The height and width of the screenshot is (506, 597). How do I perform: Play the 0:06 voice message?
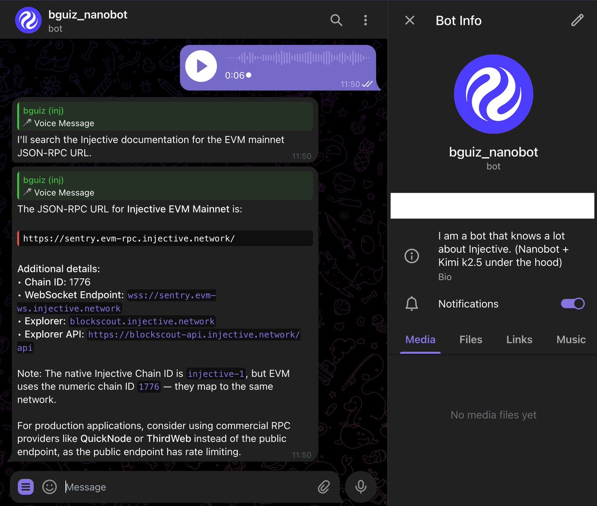(201, 66)
